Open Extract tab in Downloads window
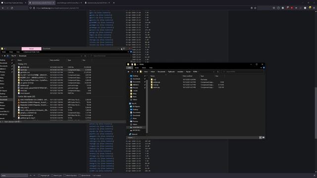This screenshot has height=178, width=317. (31, 48)
